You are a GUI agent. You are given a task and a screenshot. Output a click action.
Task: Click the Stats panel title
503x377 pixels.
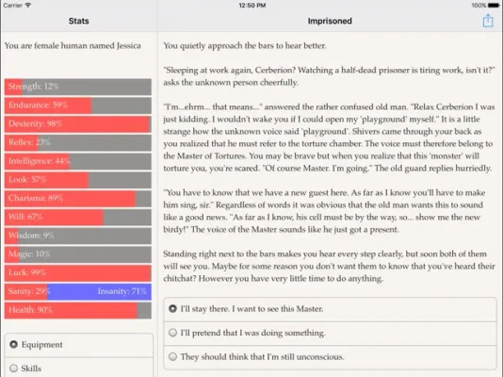(78, 21)
